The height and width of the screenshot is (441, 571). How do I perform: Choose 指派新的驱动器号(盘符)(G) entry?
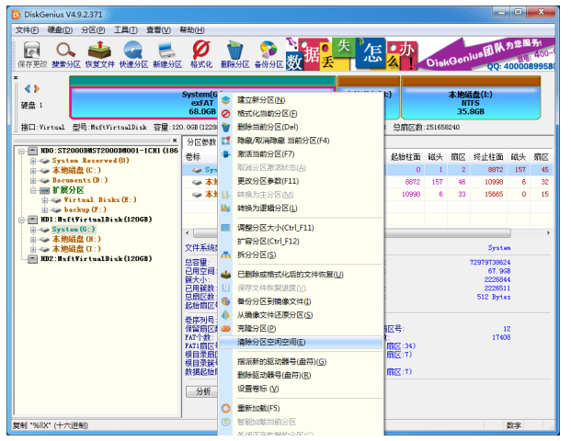pyautogui.click(x=301, y=362)
